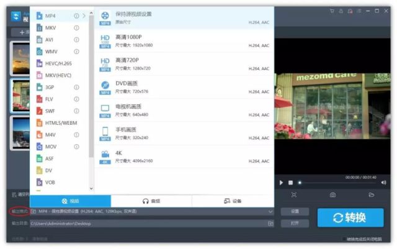The image size is (397, 249).
Task: Select the 高清1080P preset
Action: 184,41
